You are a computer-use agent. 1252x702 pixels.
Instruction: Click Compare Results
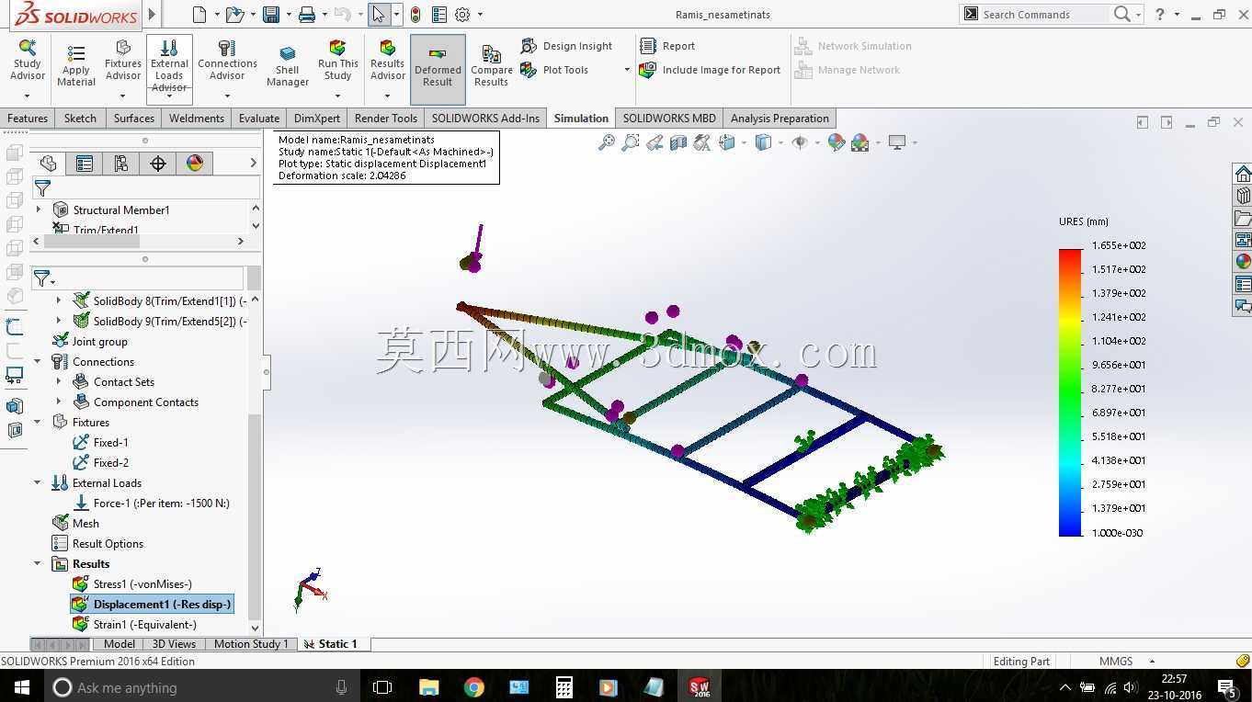tap(492, 66)
